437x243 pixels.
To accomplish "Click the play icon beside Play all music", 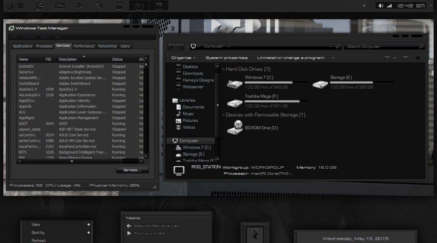I will tap(129, 233).
